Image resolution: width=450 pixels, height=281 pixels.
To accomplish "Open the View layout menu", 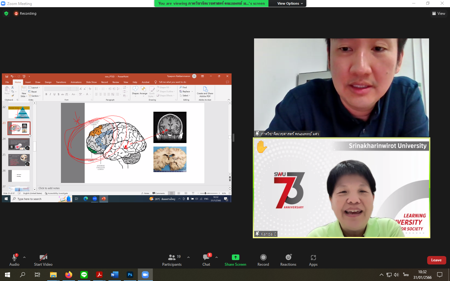I will [438, 13].
